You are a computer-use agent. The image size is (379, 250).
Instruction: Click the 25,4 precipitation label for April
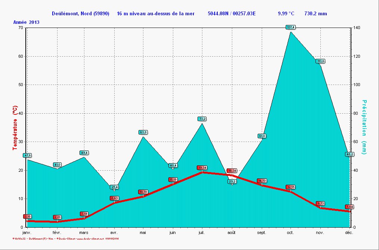114,187
